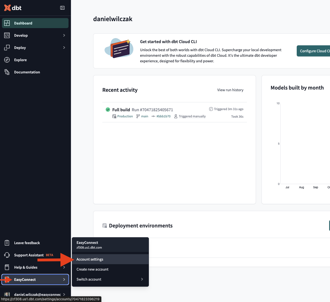Expand the EasyConnect account chevron

(x=64, y=279)
